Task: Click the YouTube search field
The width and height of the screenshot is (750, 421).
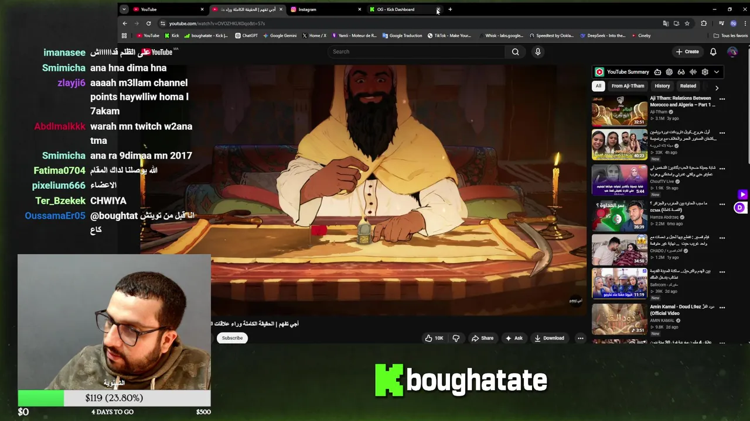Action: pyautogui.click(x=416, y=51)
